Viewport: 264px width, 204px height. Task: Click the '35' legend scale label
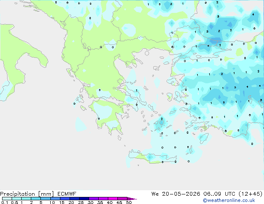coord(100,202)
